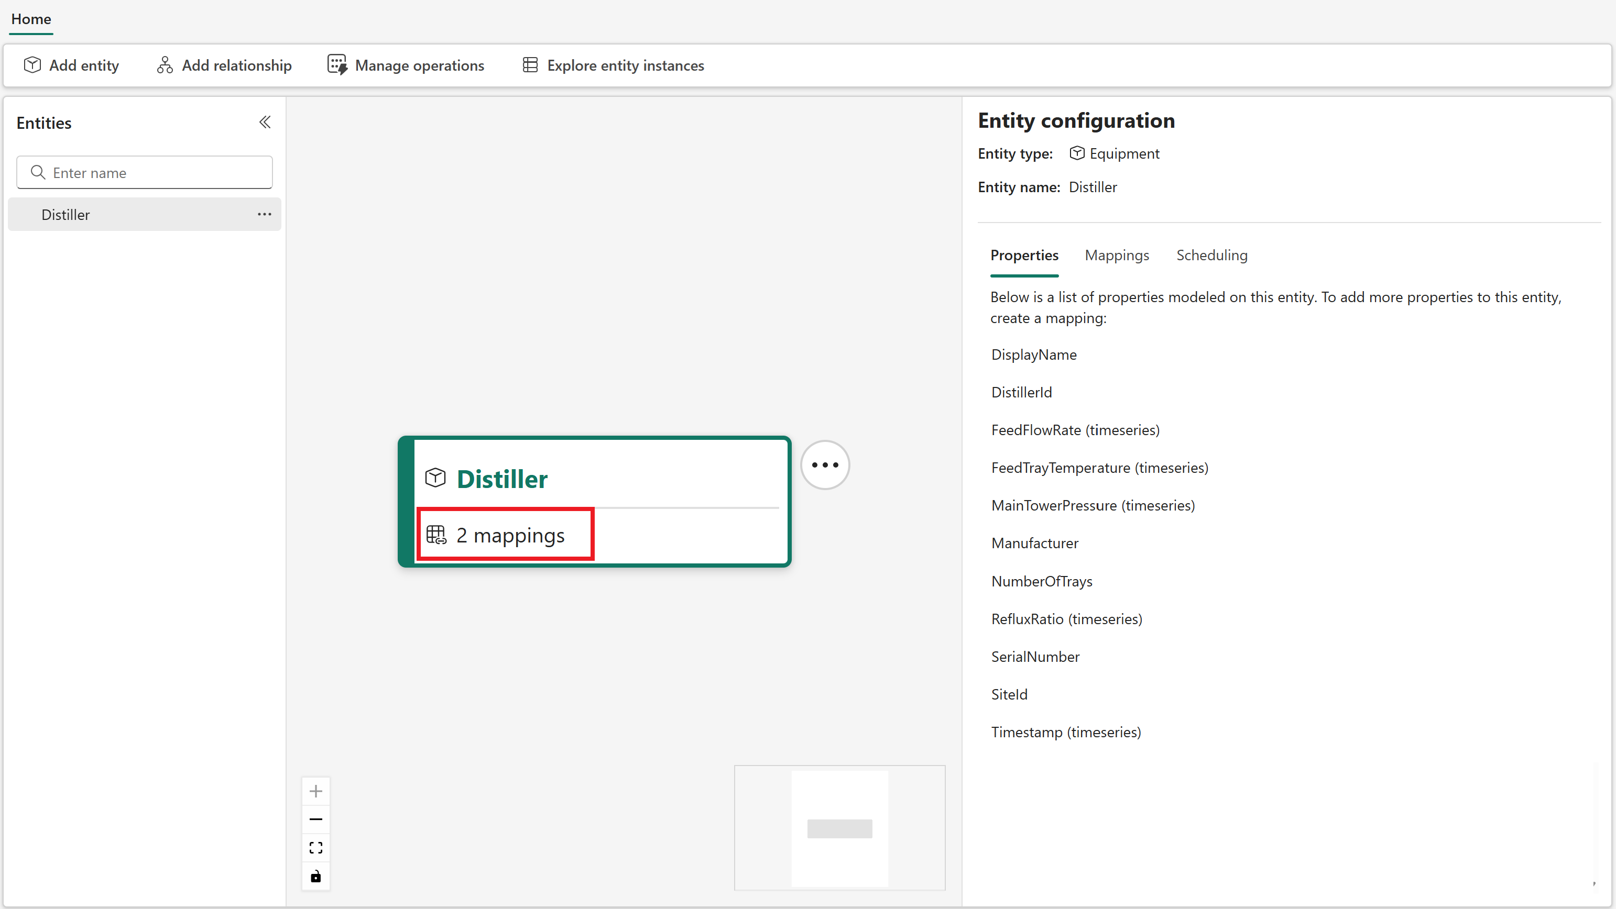Select the SiteId property

[x=1009, y=694]
